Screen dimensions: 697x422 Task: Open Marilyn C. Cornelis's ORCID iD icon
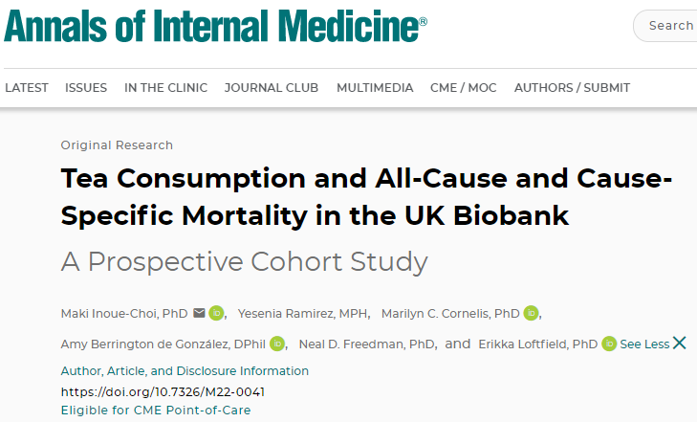532,313
